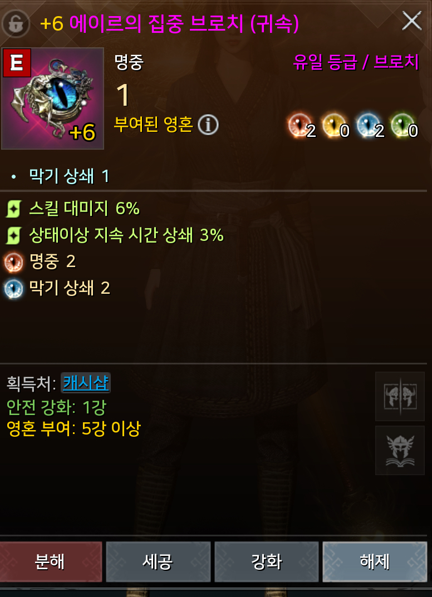Select the blue soul eye icon in the counter
Image resolution: width=432 pixels, height=597 pixels.
pyautogui.click(x=367, y=125)
